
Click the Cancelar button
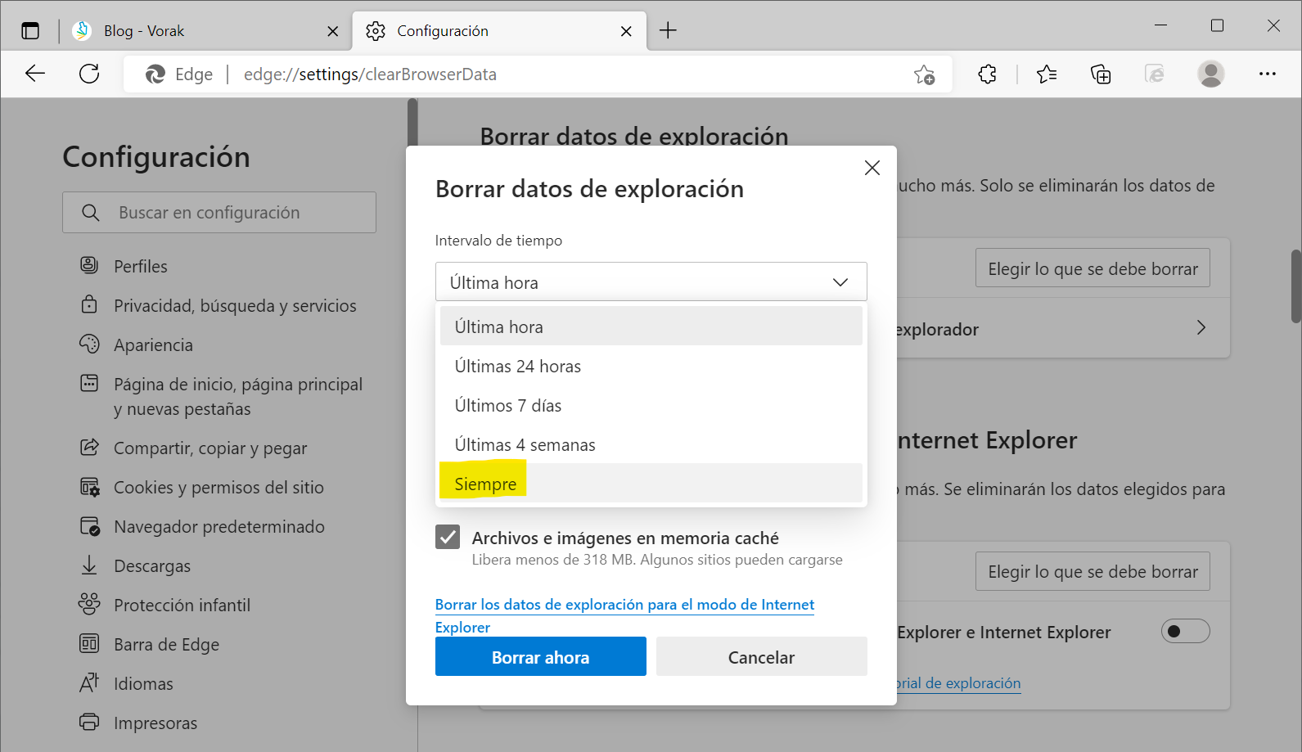click(761, 656)
